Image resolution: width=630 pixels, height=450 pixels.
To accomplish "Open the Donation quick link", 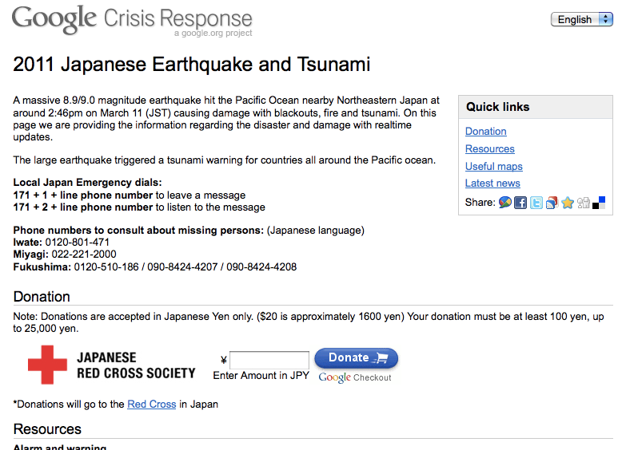I will click(x=486, y=132).
